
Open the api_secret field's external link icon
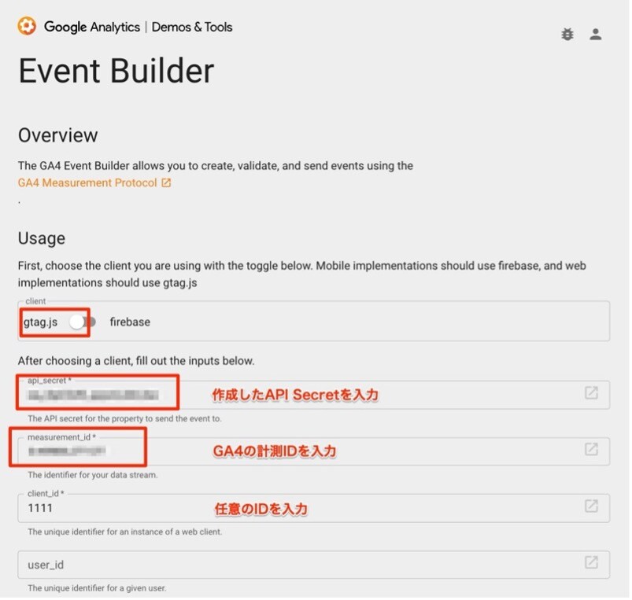coord(591,393)
